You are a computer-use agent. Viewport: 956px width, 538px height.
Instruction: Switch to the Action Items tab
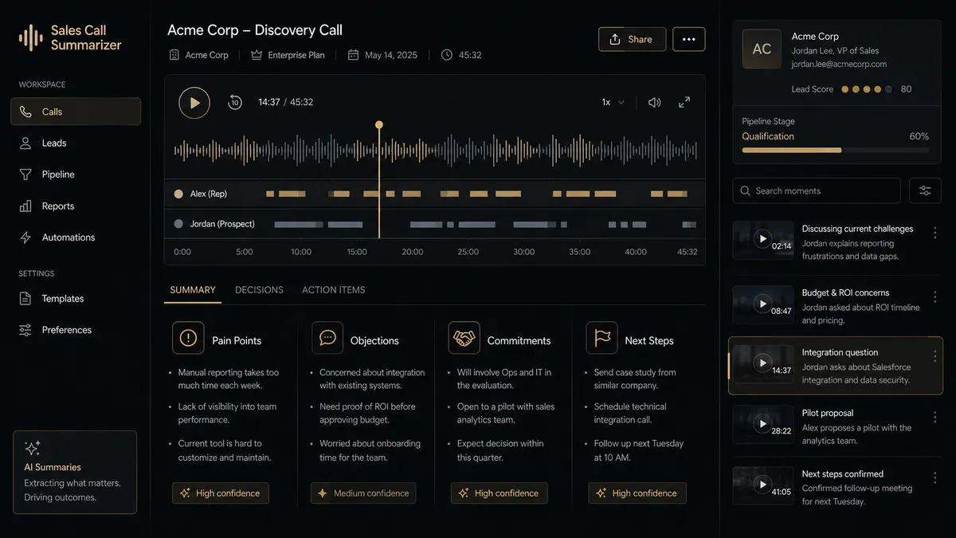[334, 290]
